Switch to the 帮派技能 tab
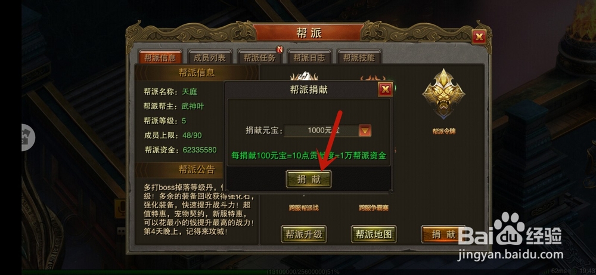This screenshot has width=596, height=275. click(359, 58)
